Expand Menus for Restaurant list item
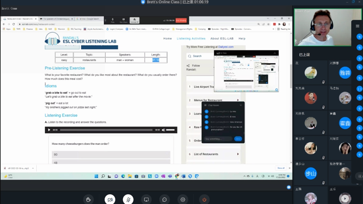363x204 pixels. click(238, 100)
